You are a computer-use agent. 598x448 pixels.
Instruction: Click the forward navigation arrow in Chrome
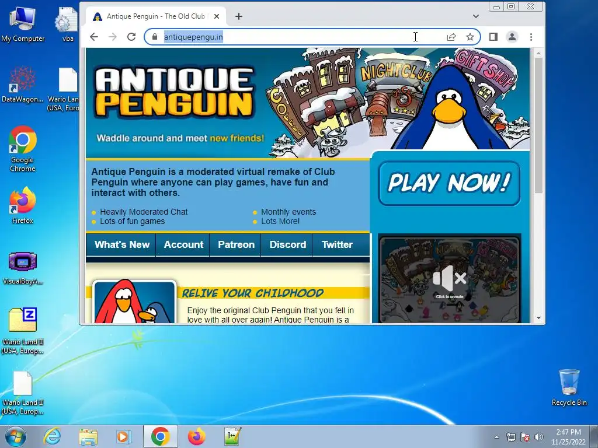click(113, 37)
